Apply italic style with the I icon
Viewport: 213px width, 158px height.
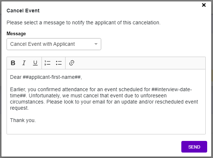click(24, 63)
